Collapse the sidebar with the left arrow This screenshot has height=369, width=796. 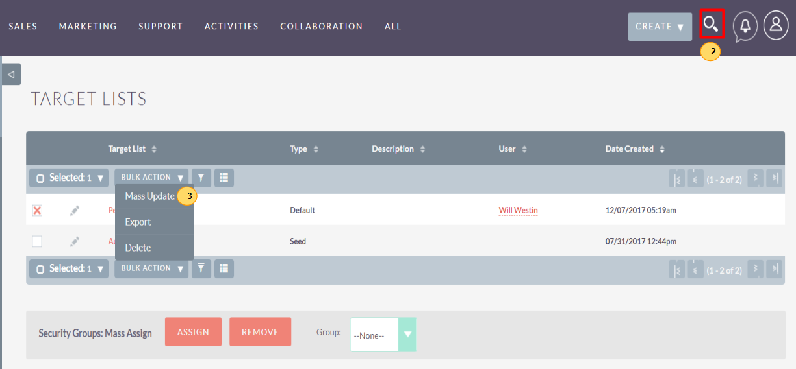point(11,75)
